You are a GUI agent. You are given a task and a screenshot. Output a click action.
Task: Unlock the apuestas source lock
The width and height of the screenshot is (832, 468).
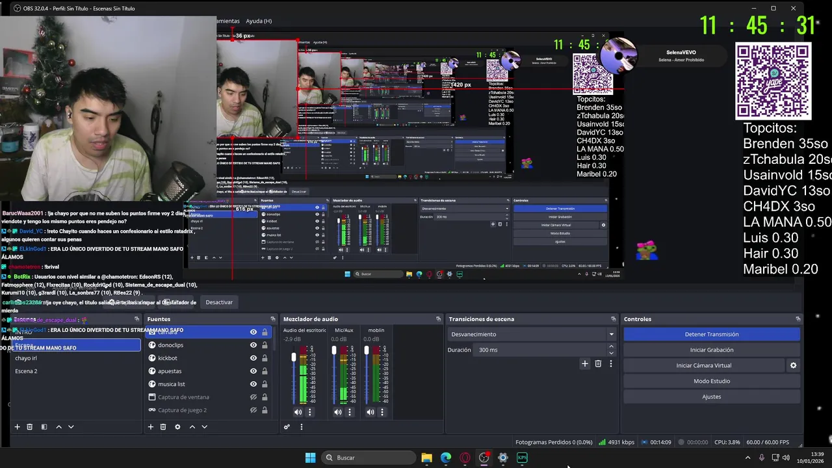tap(265, 371)
